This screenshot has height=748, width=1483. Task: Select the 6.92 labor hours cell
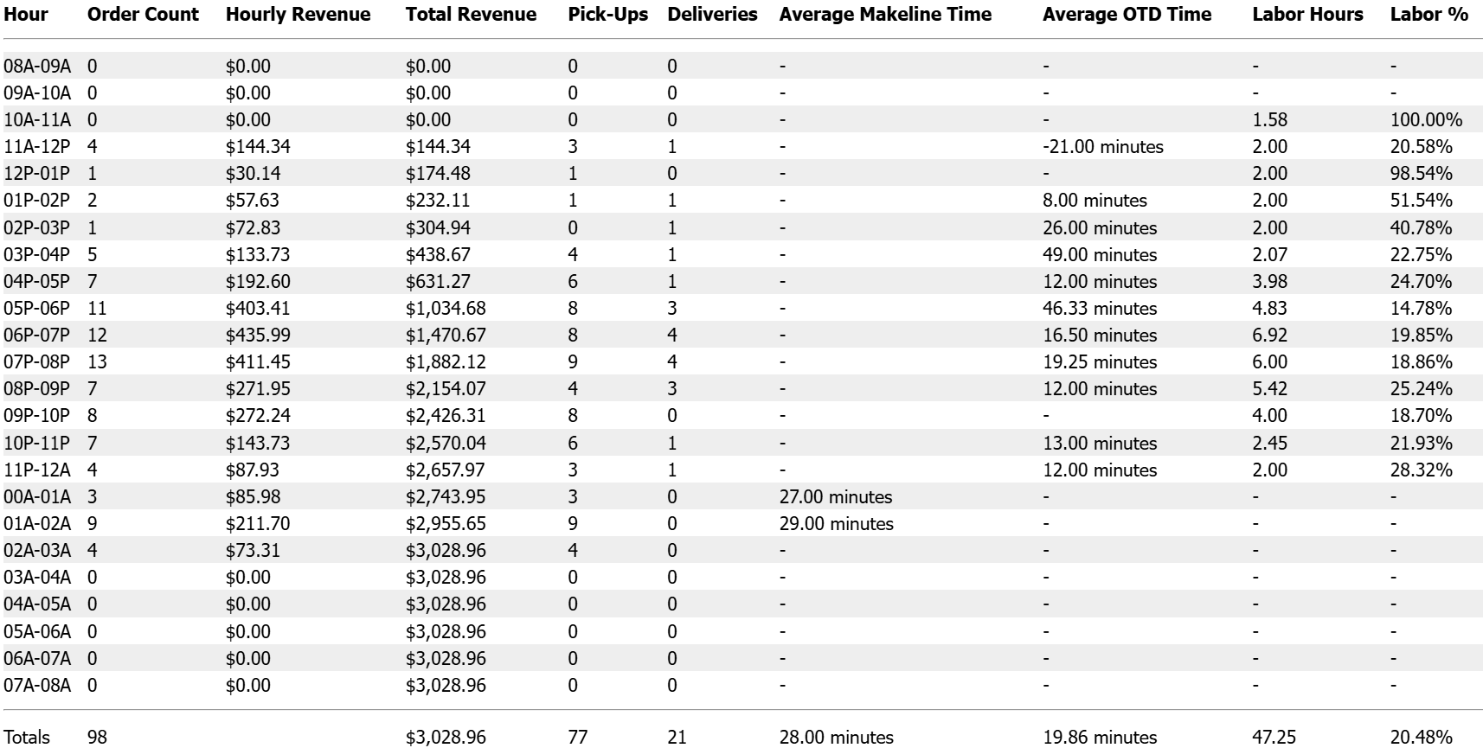(x=1269, y=336)
